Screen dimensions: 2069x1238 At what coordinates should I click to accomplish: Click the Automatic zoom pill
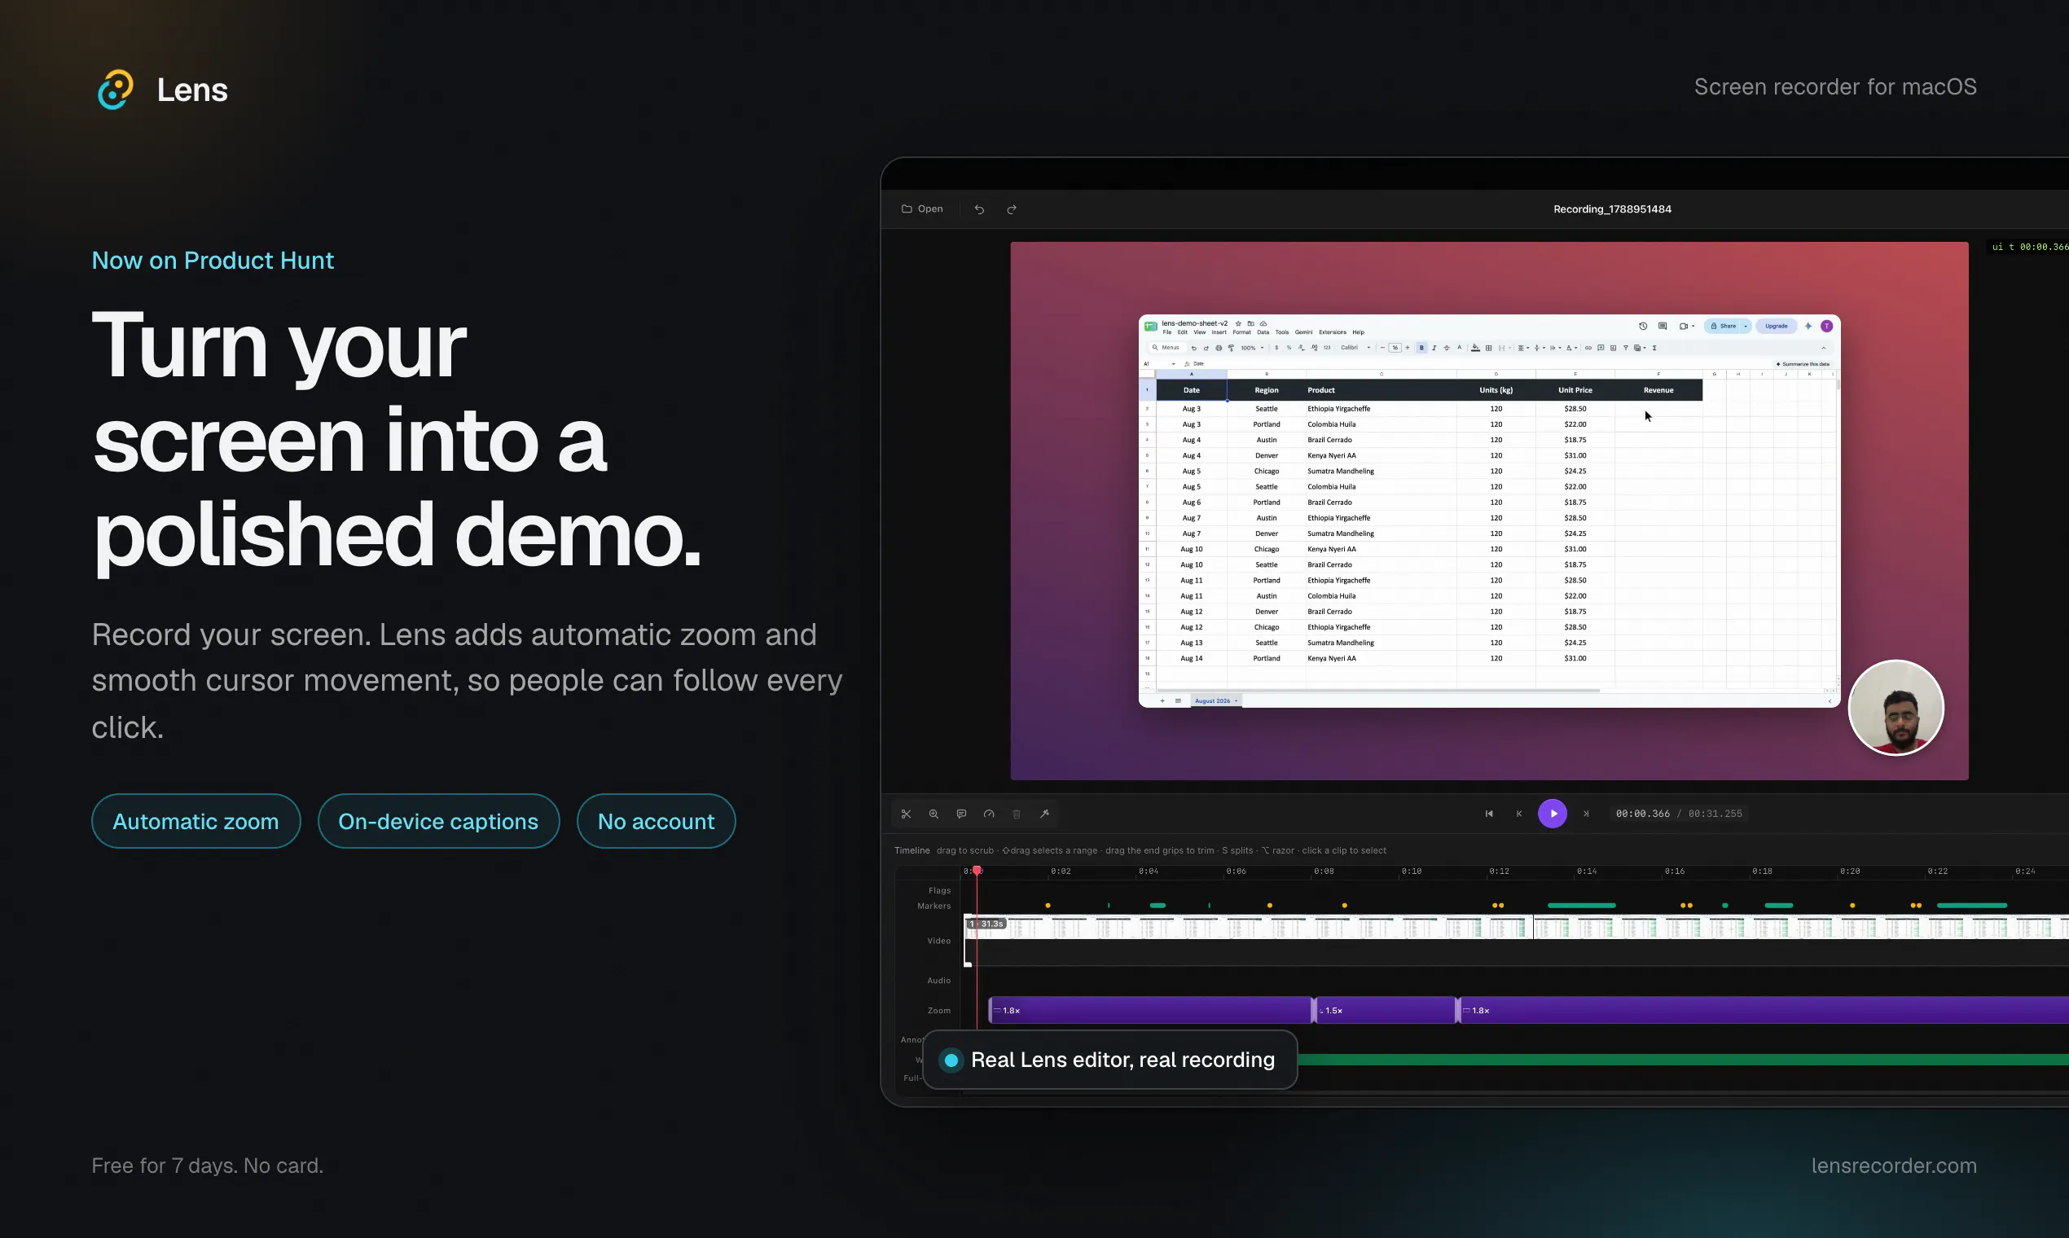(196, 821)
